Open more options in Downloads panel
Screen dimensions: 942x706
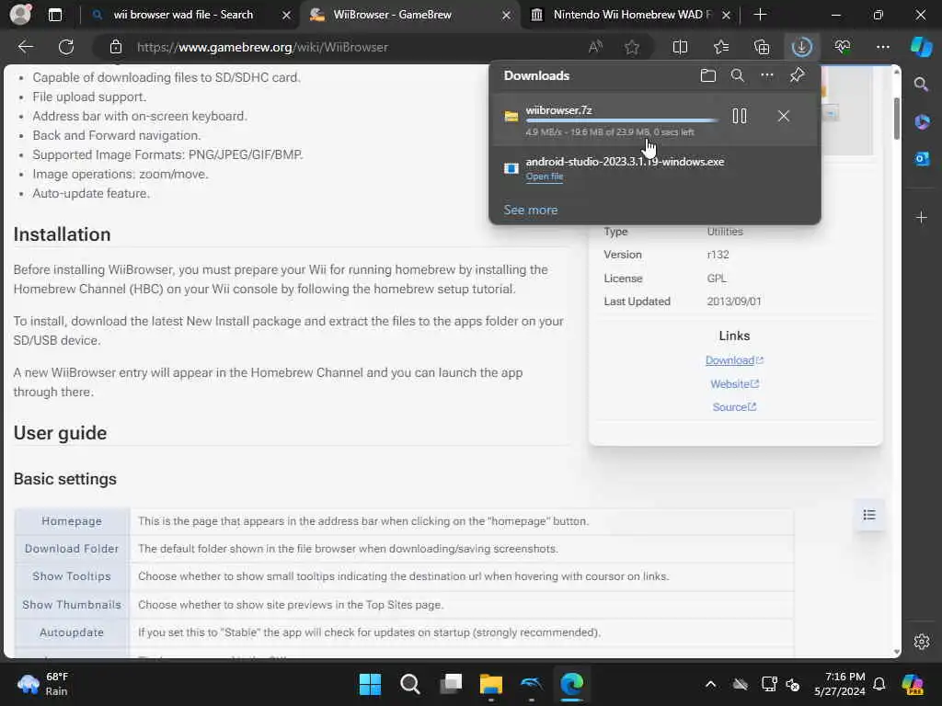[x=766, y=75]
